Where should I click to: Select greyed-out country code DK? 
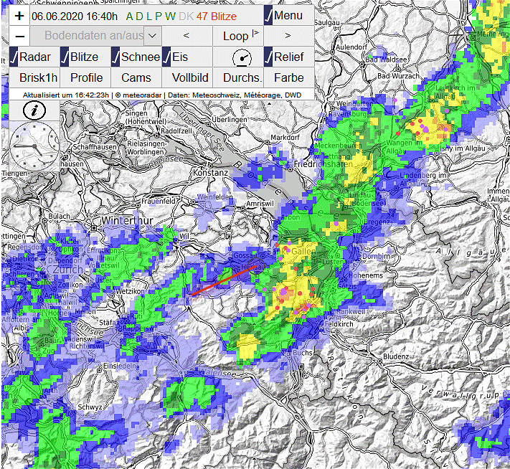[x=186, y=16]
